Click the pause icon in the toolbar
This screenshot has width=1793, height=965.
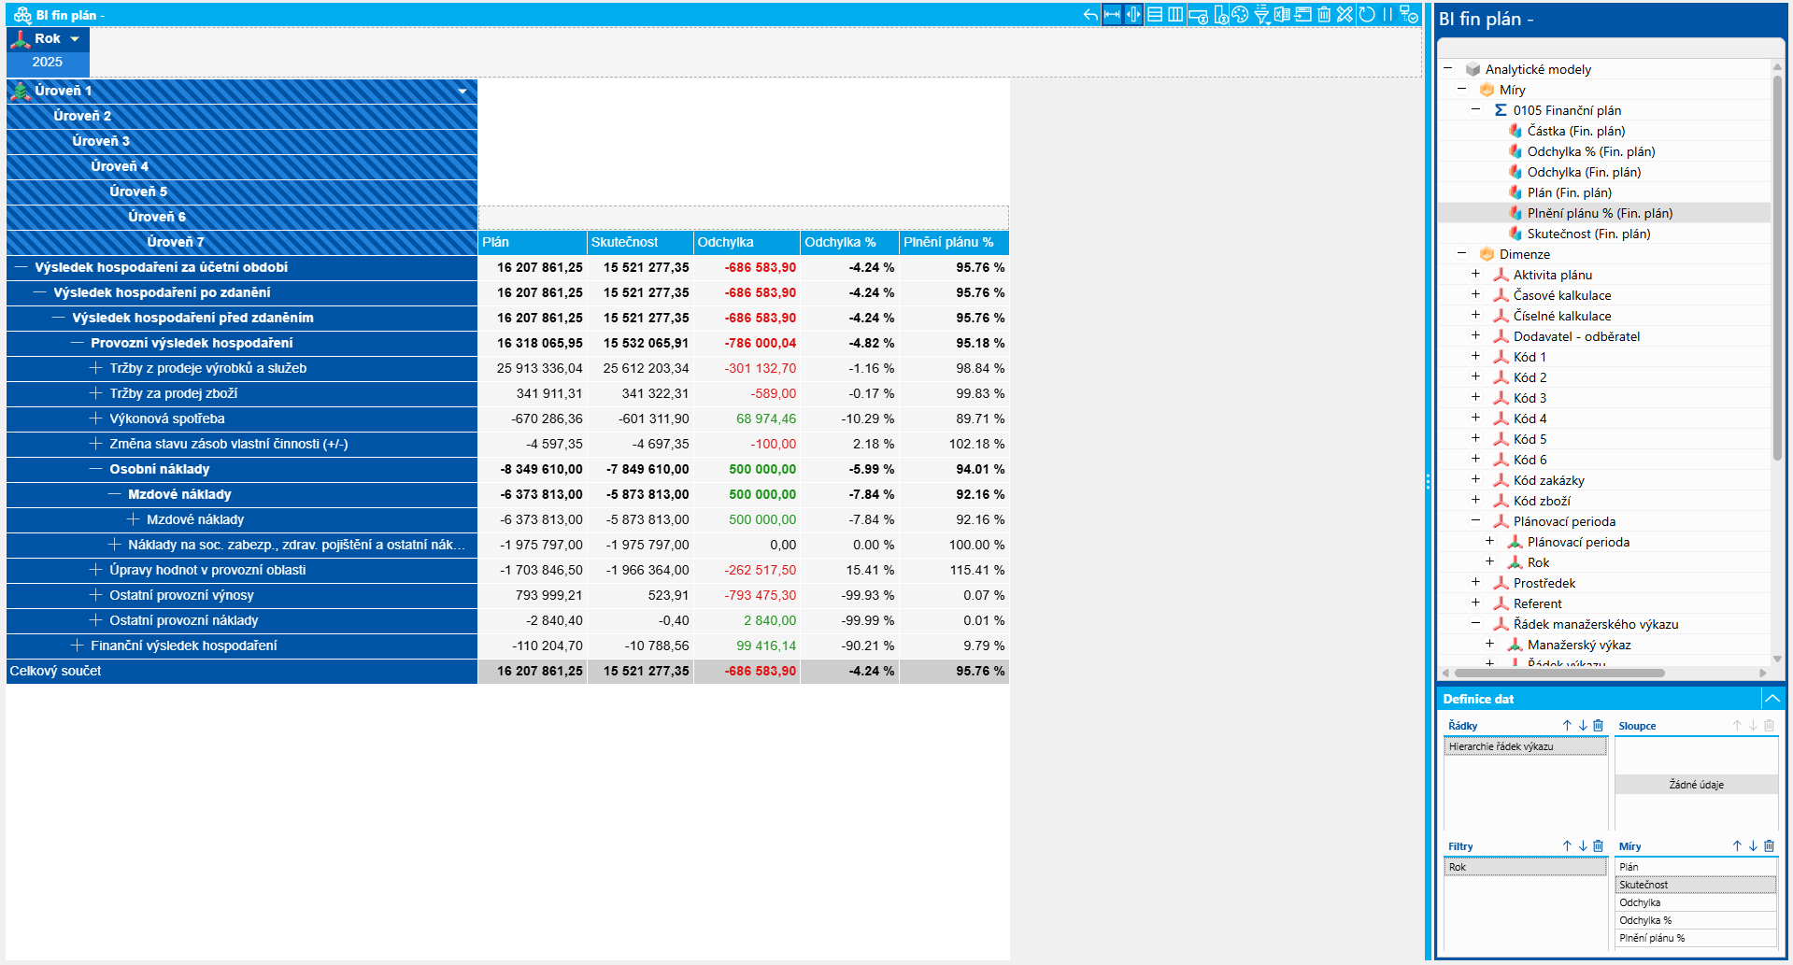coord(1387,15)
